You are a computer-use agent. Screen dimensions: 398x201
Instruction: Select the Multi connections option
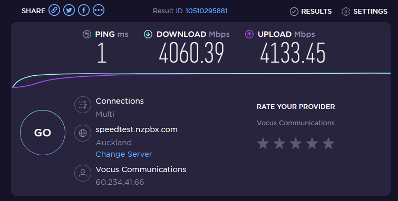tap(105, 114)
